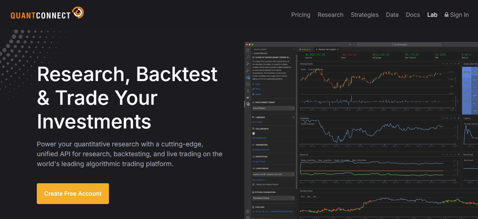Click the Add Collaborator link
Viewport: 478px width, 219px height.
click(259, 138)
